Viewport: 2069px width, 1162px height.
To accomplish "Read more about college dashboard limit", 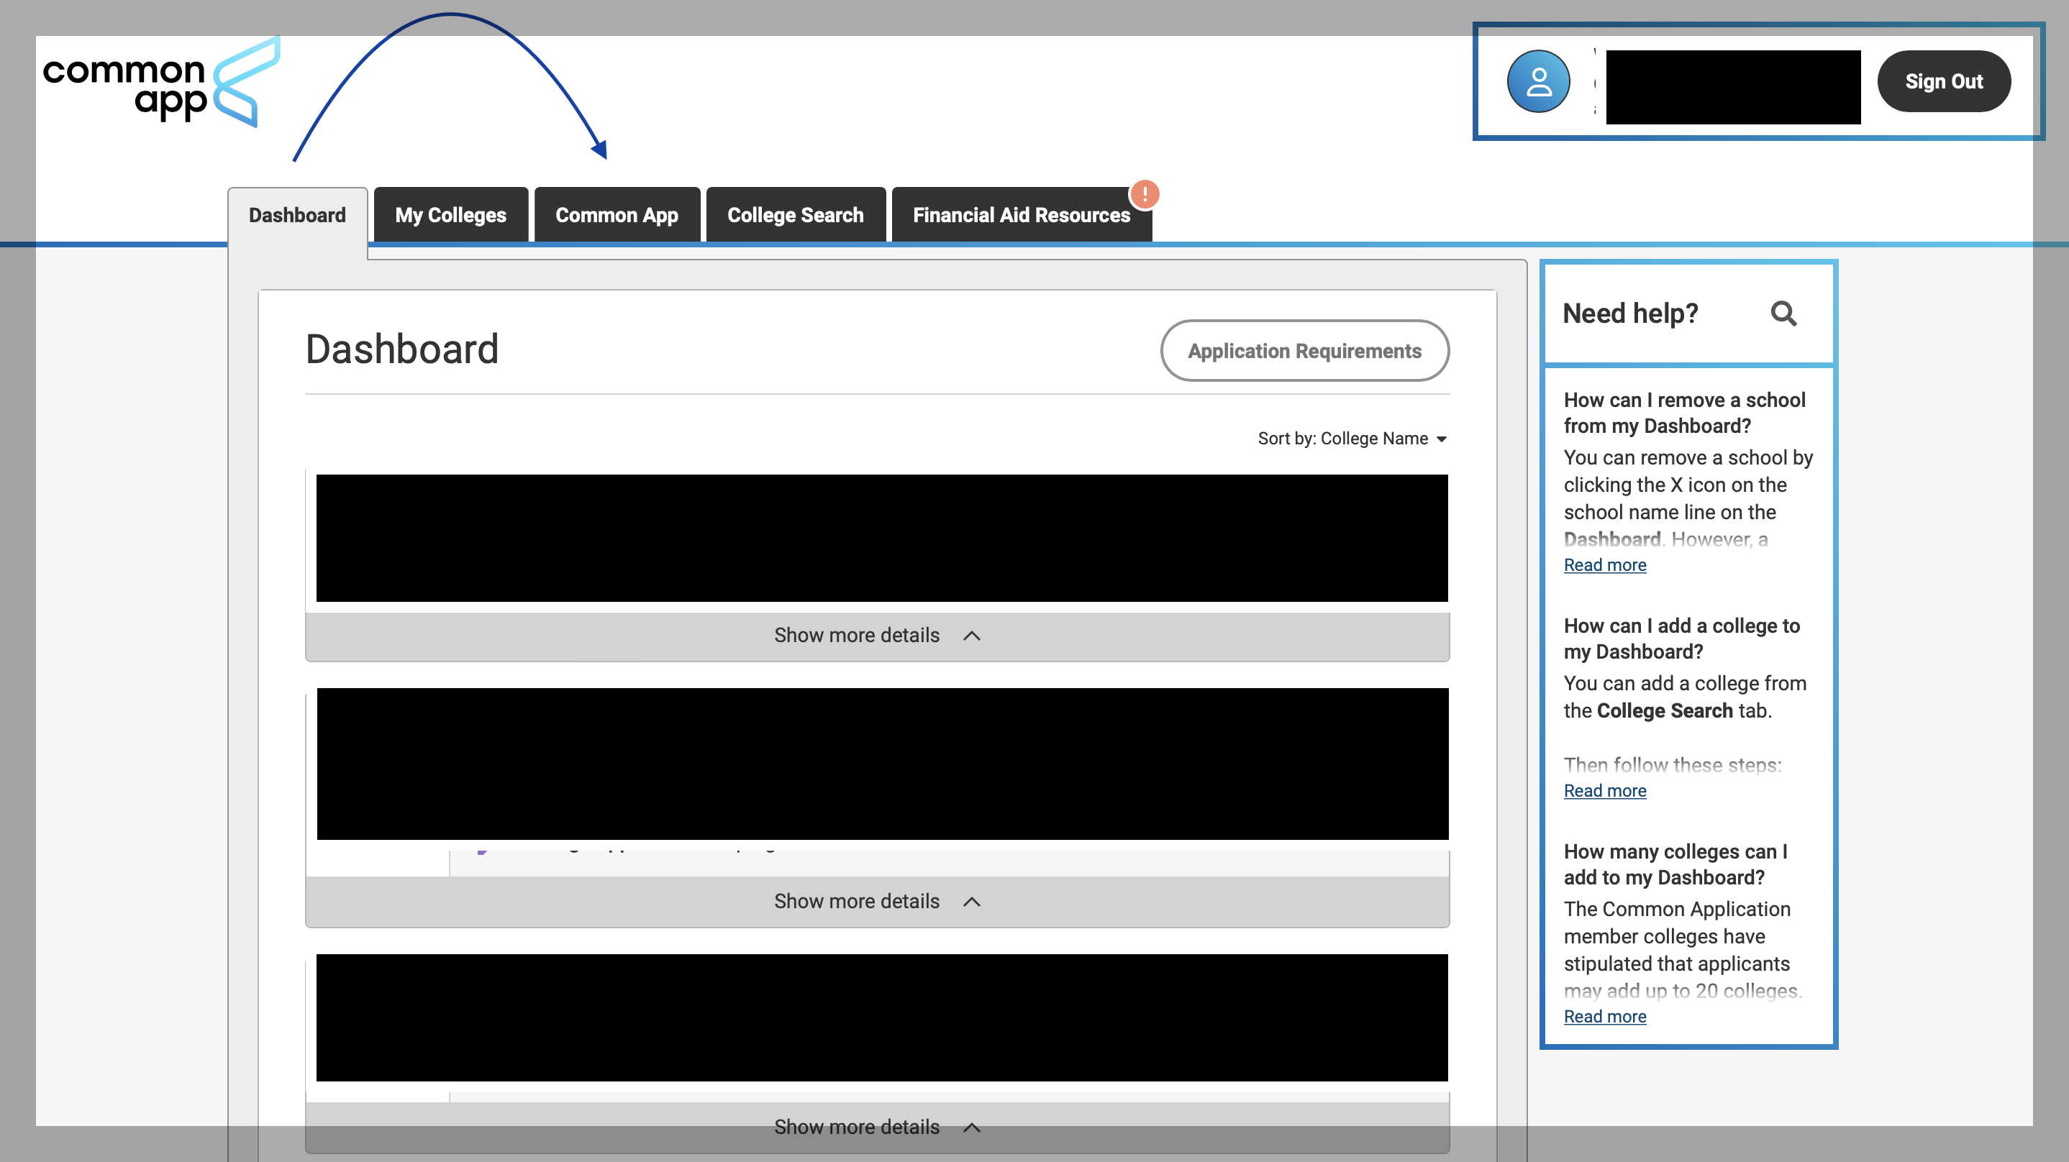I will [x=1603, y=1016].
